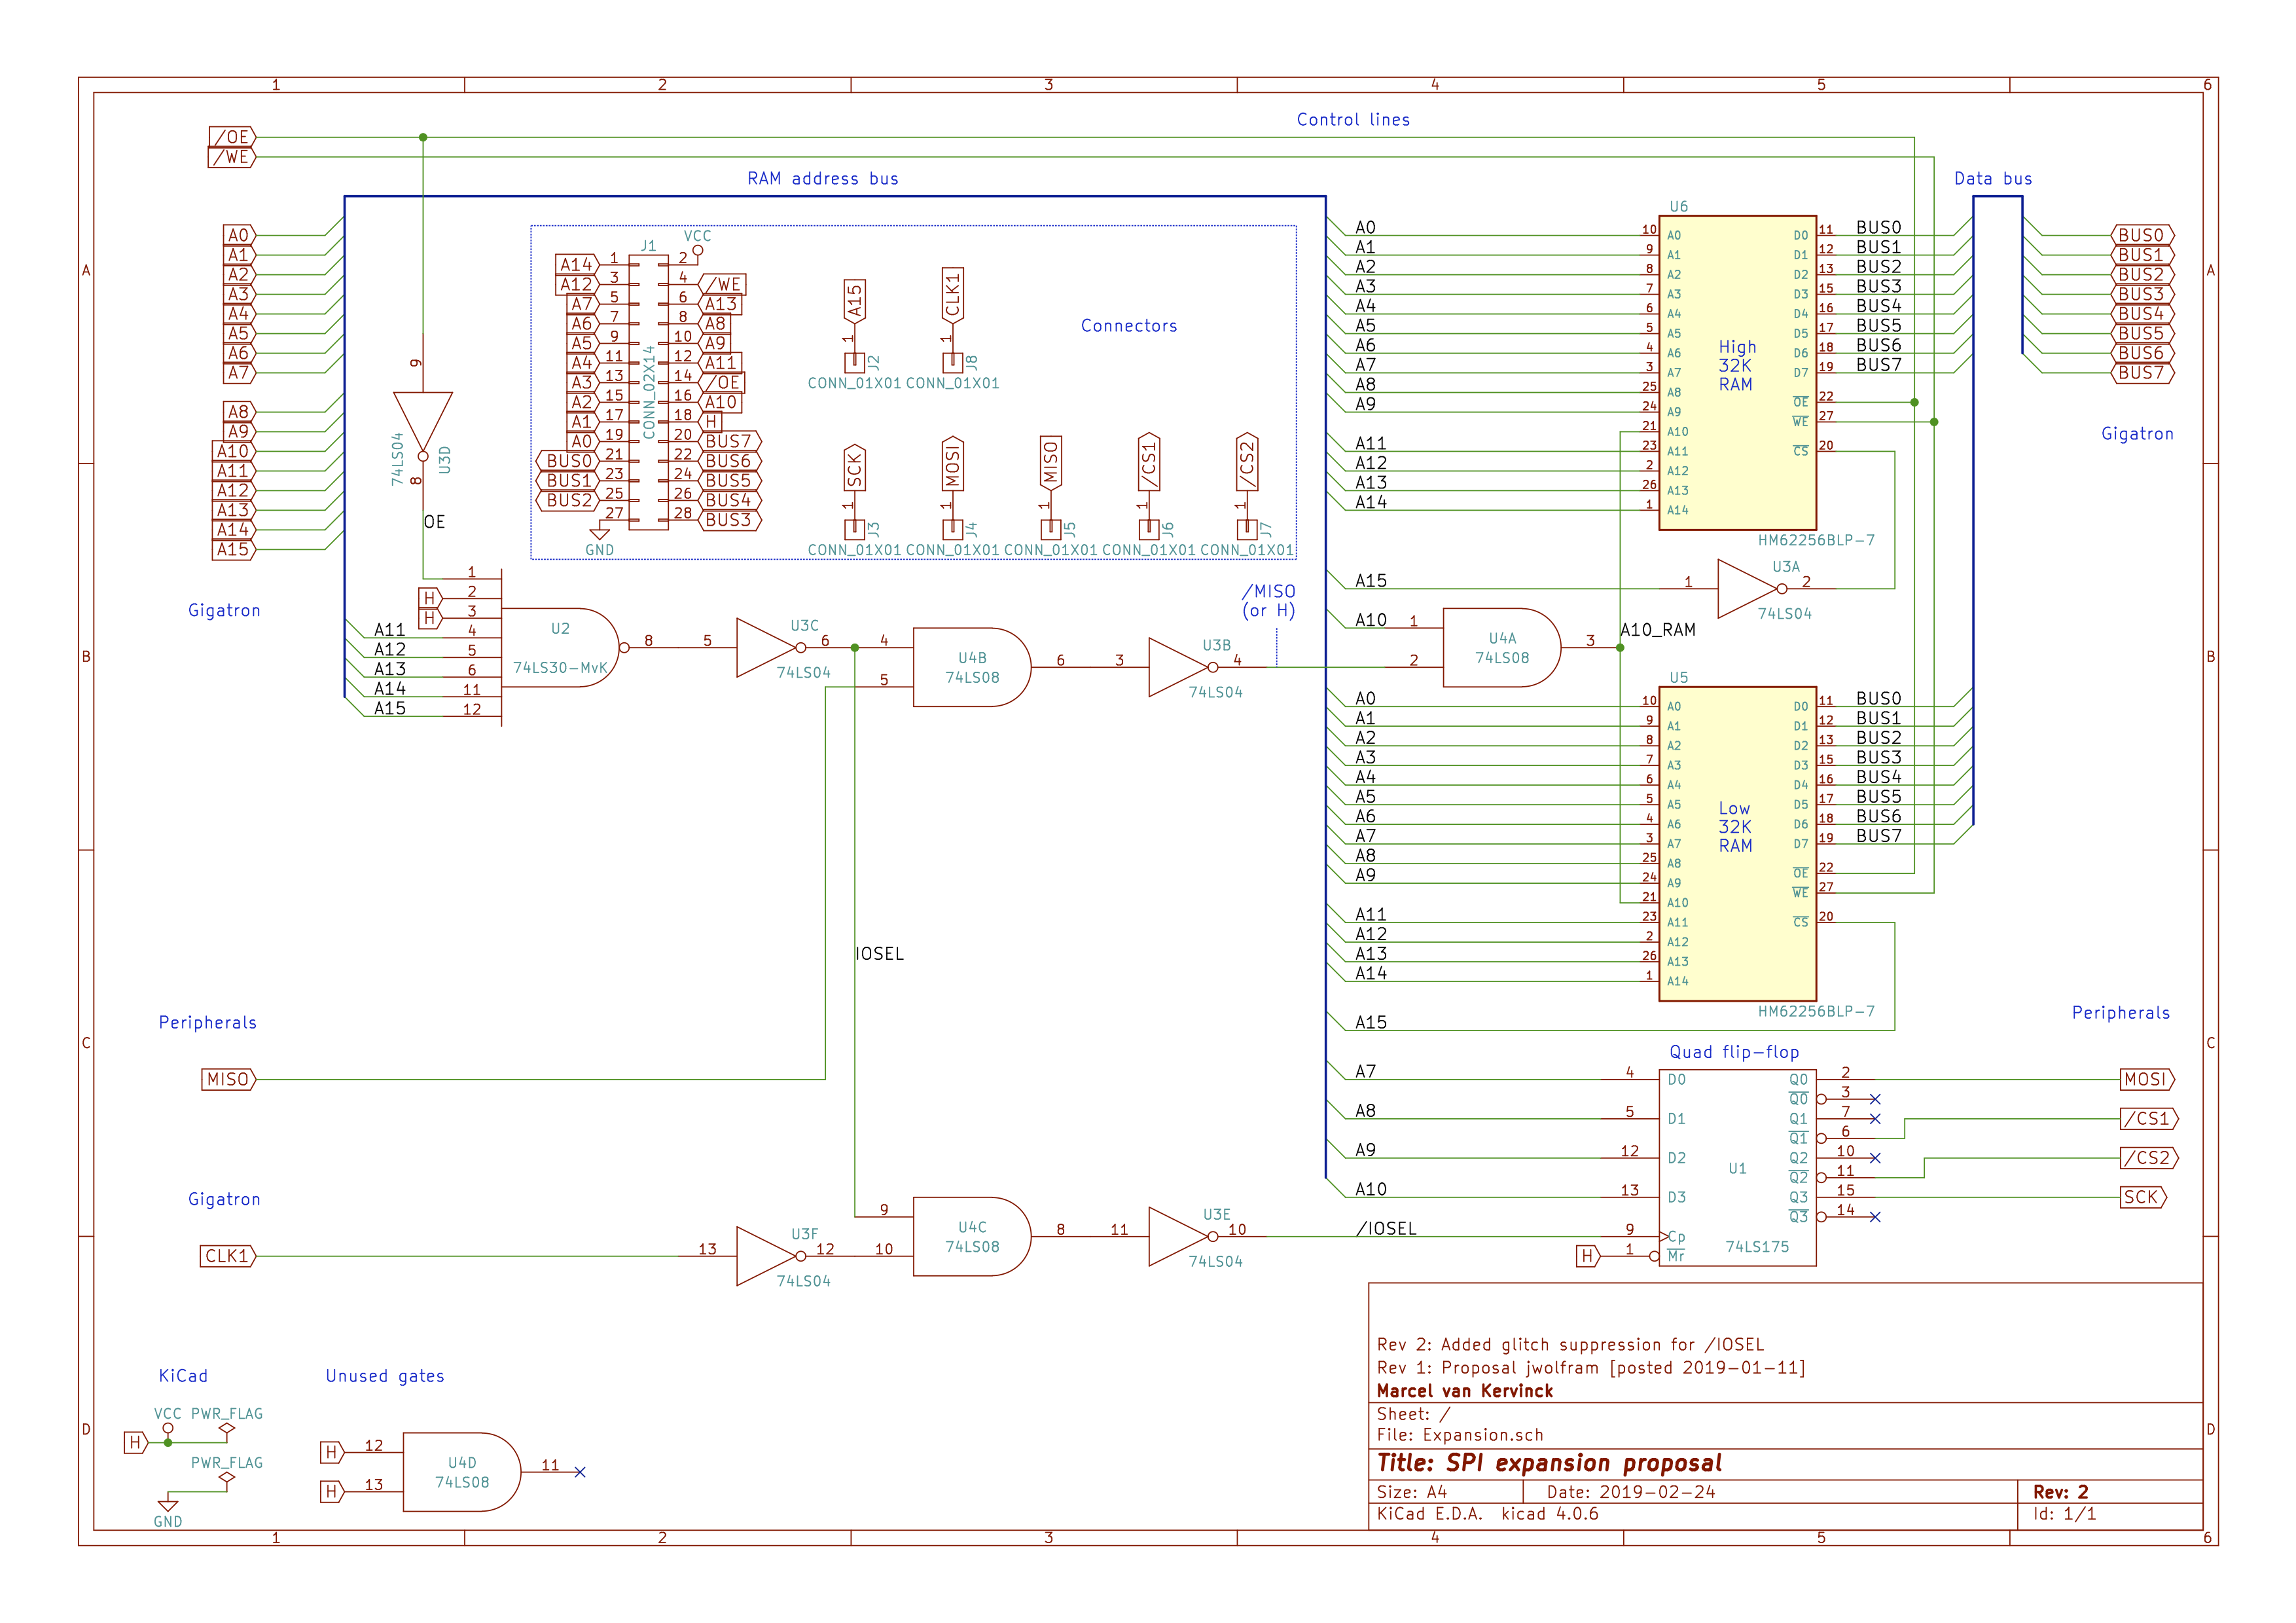This screenshot has height=1623, width=2296.
Task: Select the J8 connector pin under CLK1
Action: tap(952, 363)
